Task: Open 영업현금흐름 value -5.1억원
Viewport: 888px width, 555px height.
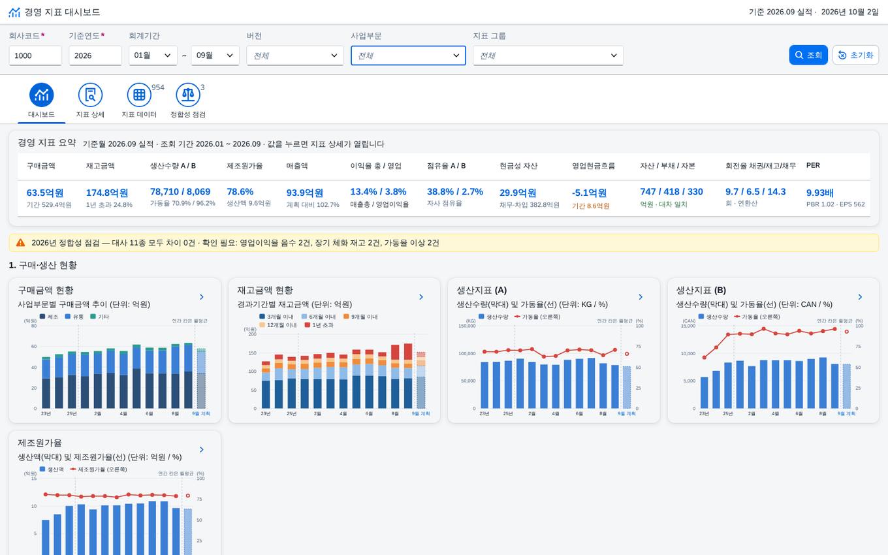Action: click(590, 193)
